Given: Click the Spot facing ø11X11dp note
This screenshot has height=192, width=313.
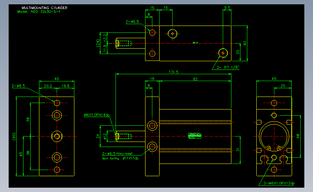Looking at the screenshot, I should (120, 158).
